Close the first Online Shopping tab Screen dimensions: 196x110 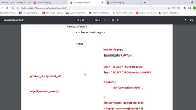click(66, 3)
